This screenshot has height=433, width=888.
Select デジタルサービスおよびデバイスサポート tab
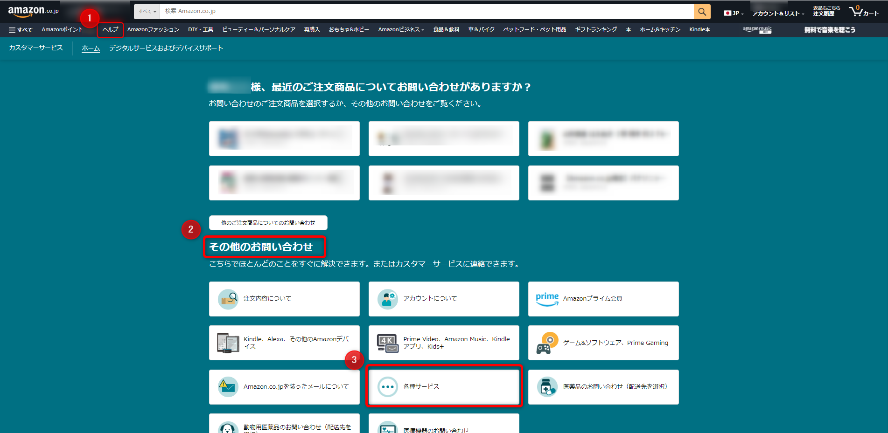(x=166, y=48)
